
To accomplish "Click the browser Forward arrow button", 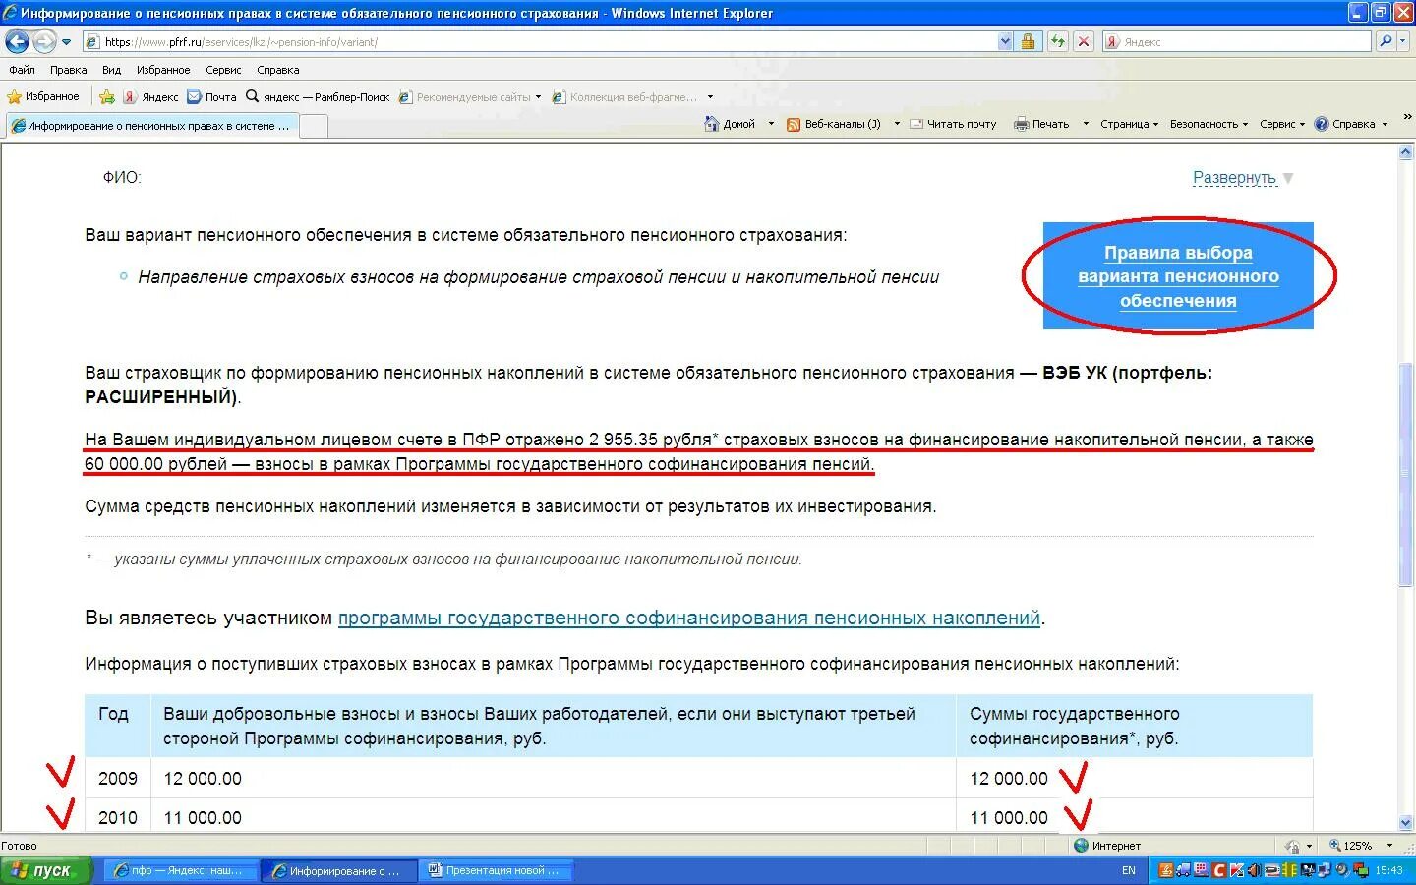I will coord(44,41).
